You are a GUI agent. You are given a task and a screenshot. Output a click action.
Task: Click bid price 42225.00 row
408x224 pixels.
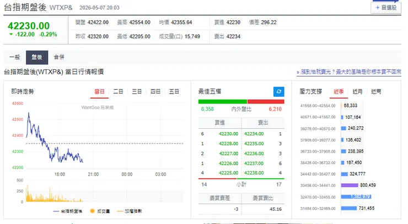click(x=228, y=173)
